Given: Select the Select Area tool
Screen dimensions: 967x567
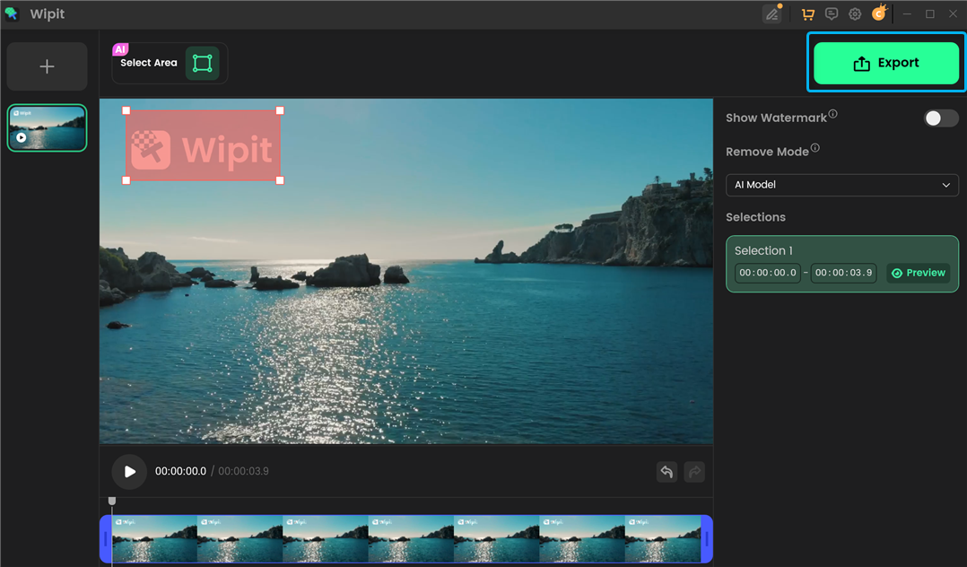Looking at the screenshot, I should click(x=203, y=63).
